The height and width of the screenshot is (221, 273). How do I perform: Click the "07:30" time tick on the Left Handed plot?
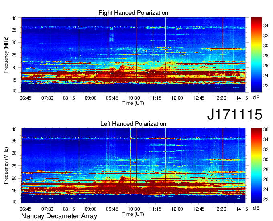47,209
